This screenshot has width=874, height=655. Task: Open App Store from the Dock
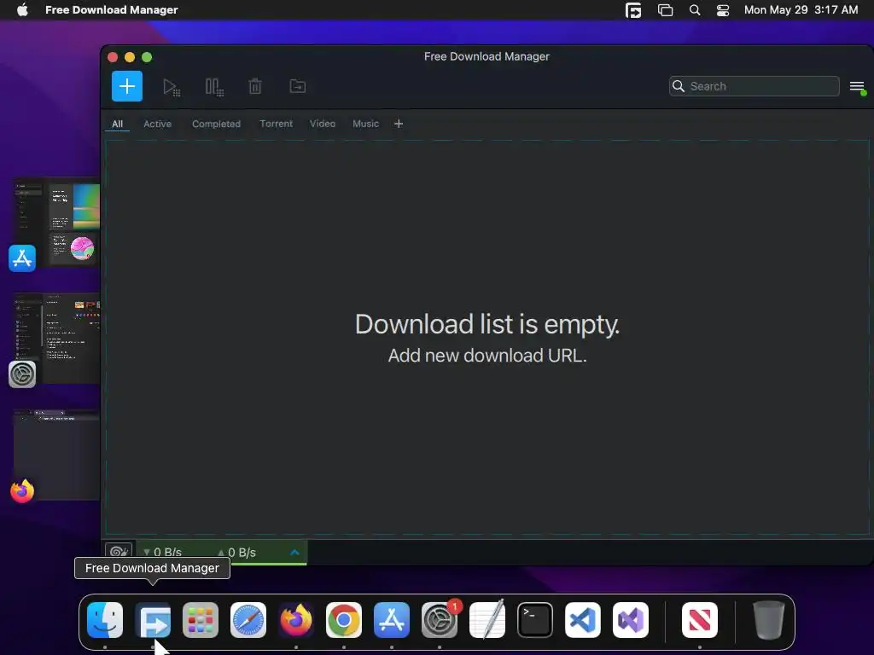pos(392,620)
